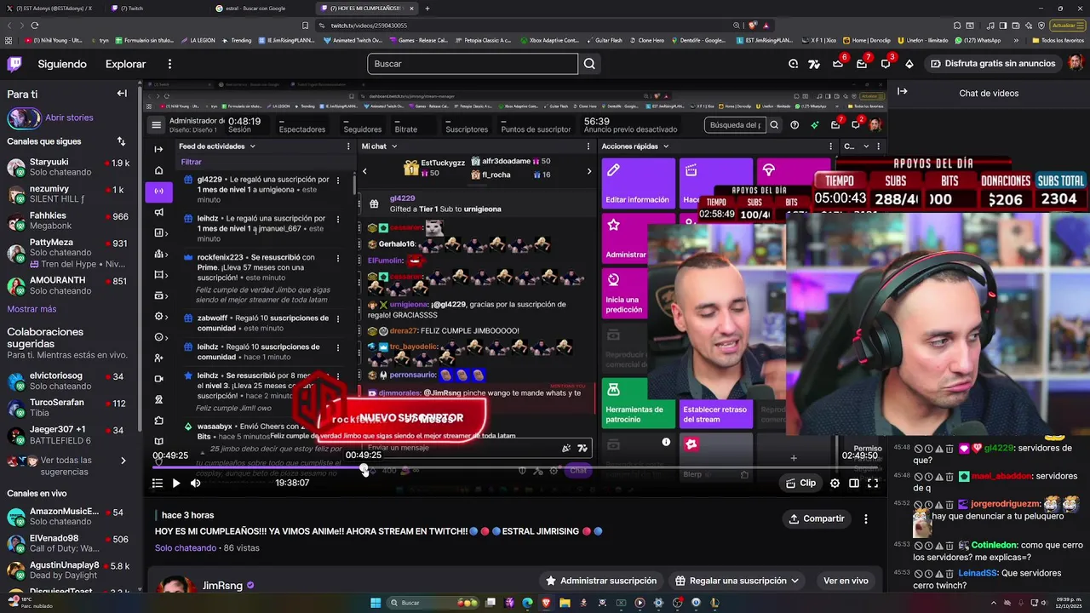This screenshot has width=1090, height=613.
Task: Click gl4229 username in video chat
Action: 999,448
